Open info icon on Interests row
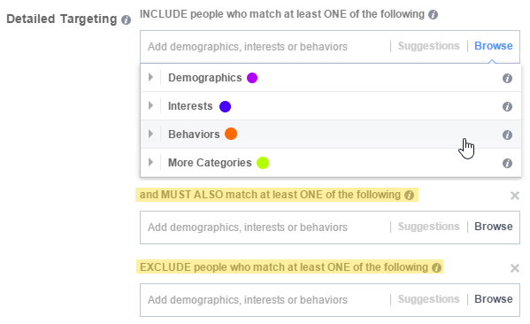530x324 pixels. pos(507,106)
